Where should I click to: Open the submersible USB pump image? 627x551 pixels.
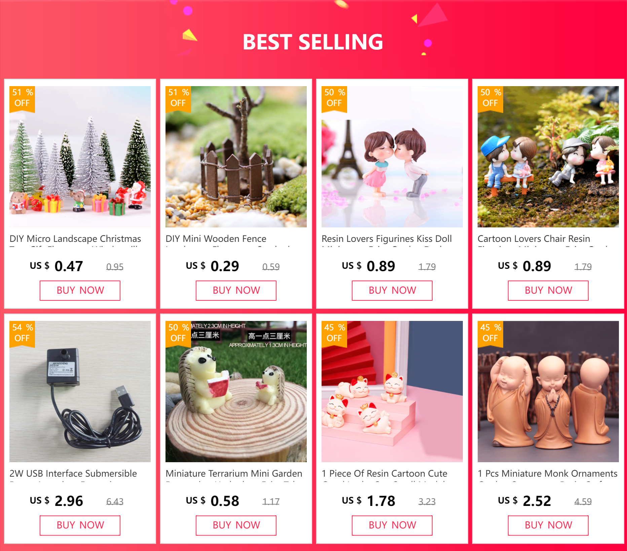(x=80, y=392)
